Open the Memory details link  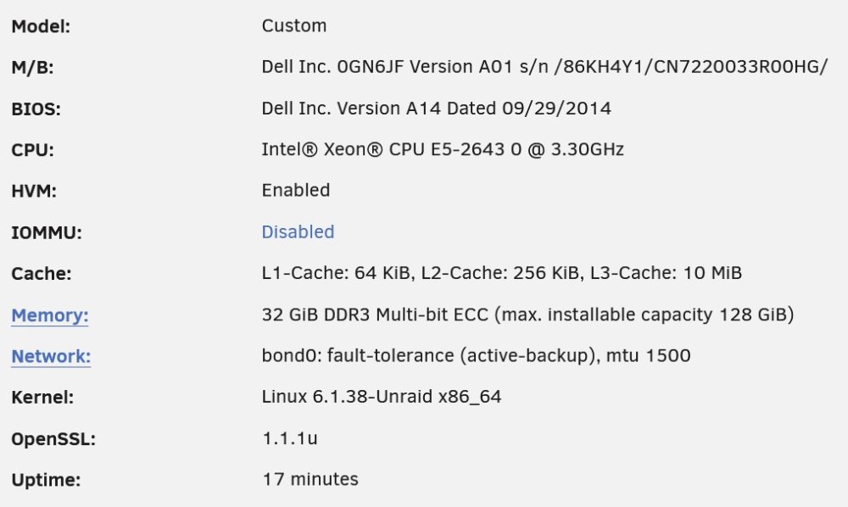tap(50, 315)
